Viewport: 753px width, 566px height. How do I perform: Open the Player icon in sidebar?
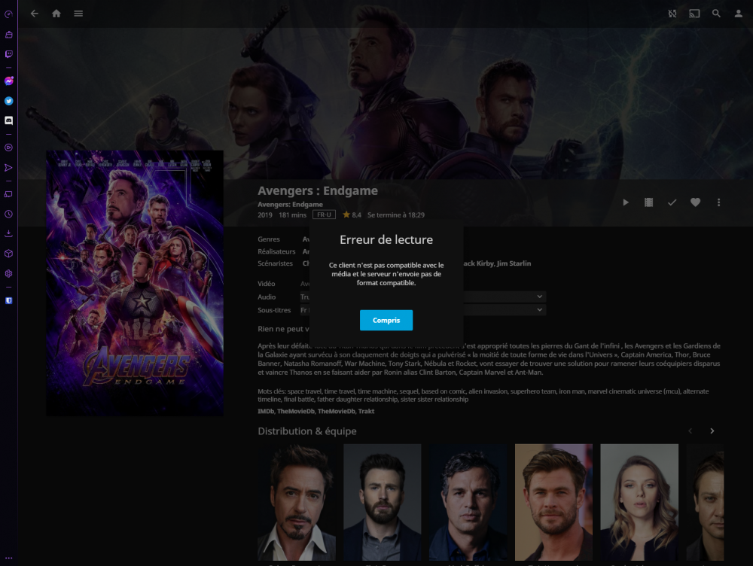pos(8,148)
